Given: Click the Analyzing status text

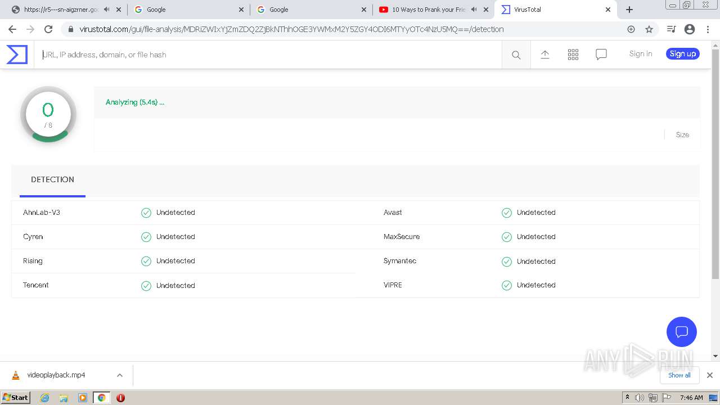Looking at the screenshot, I should pyautogui.click(x=135, y=102).
